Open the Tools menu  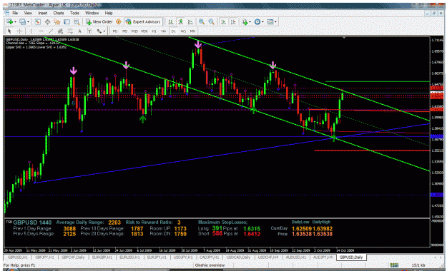pos(74,13)
